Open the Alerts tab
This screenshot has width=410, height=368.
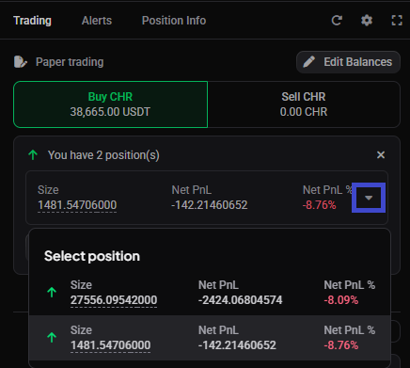97,21
